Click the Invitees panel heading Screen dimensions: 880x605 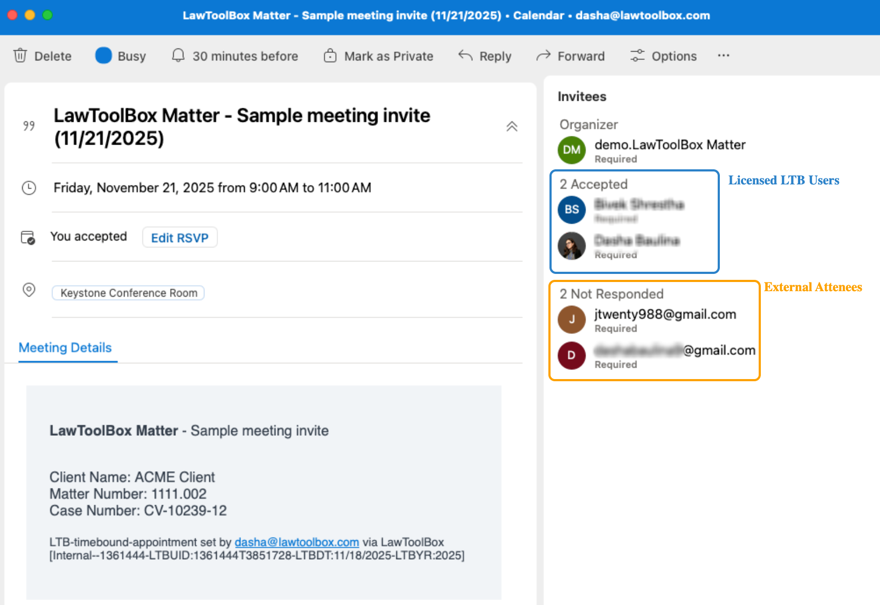pos(582,97)
